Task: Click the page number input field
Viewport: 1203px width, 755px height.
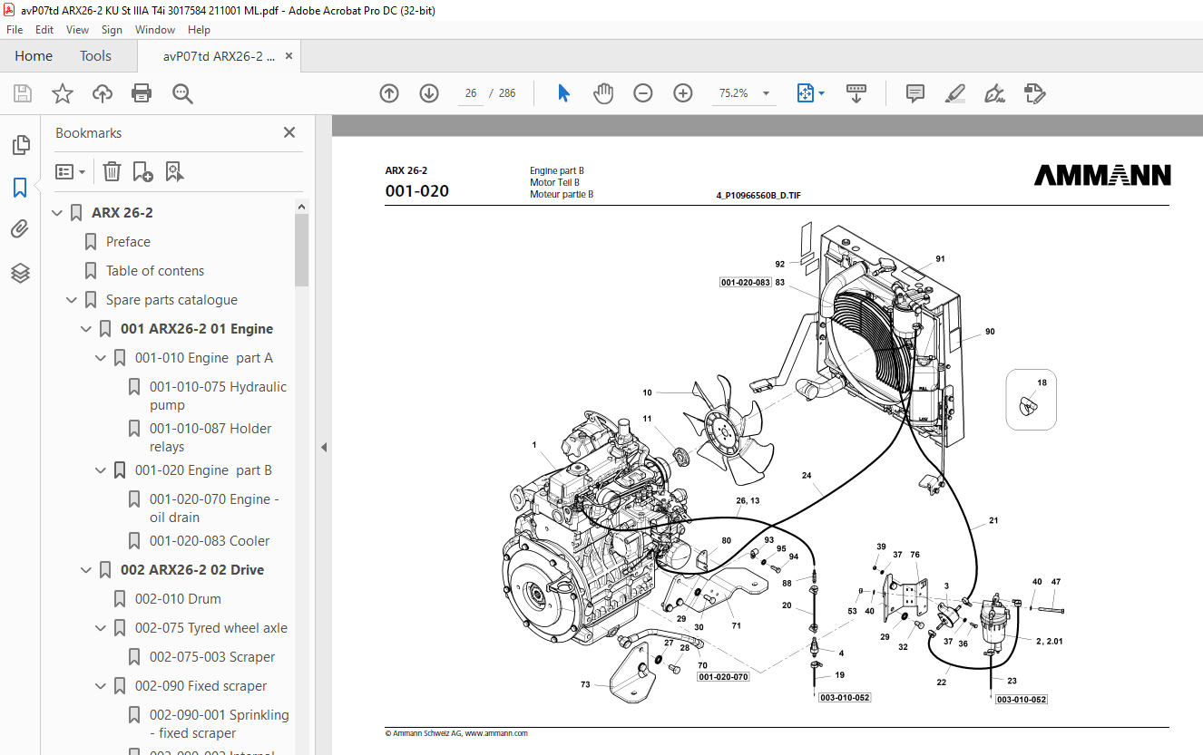Action: (x=471, y=93)
